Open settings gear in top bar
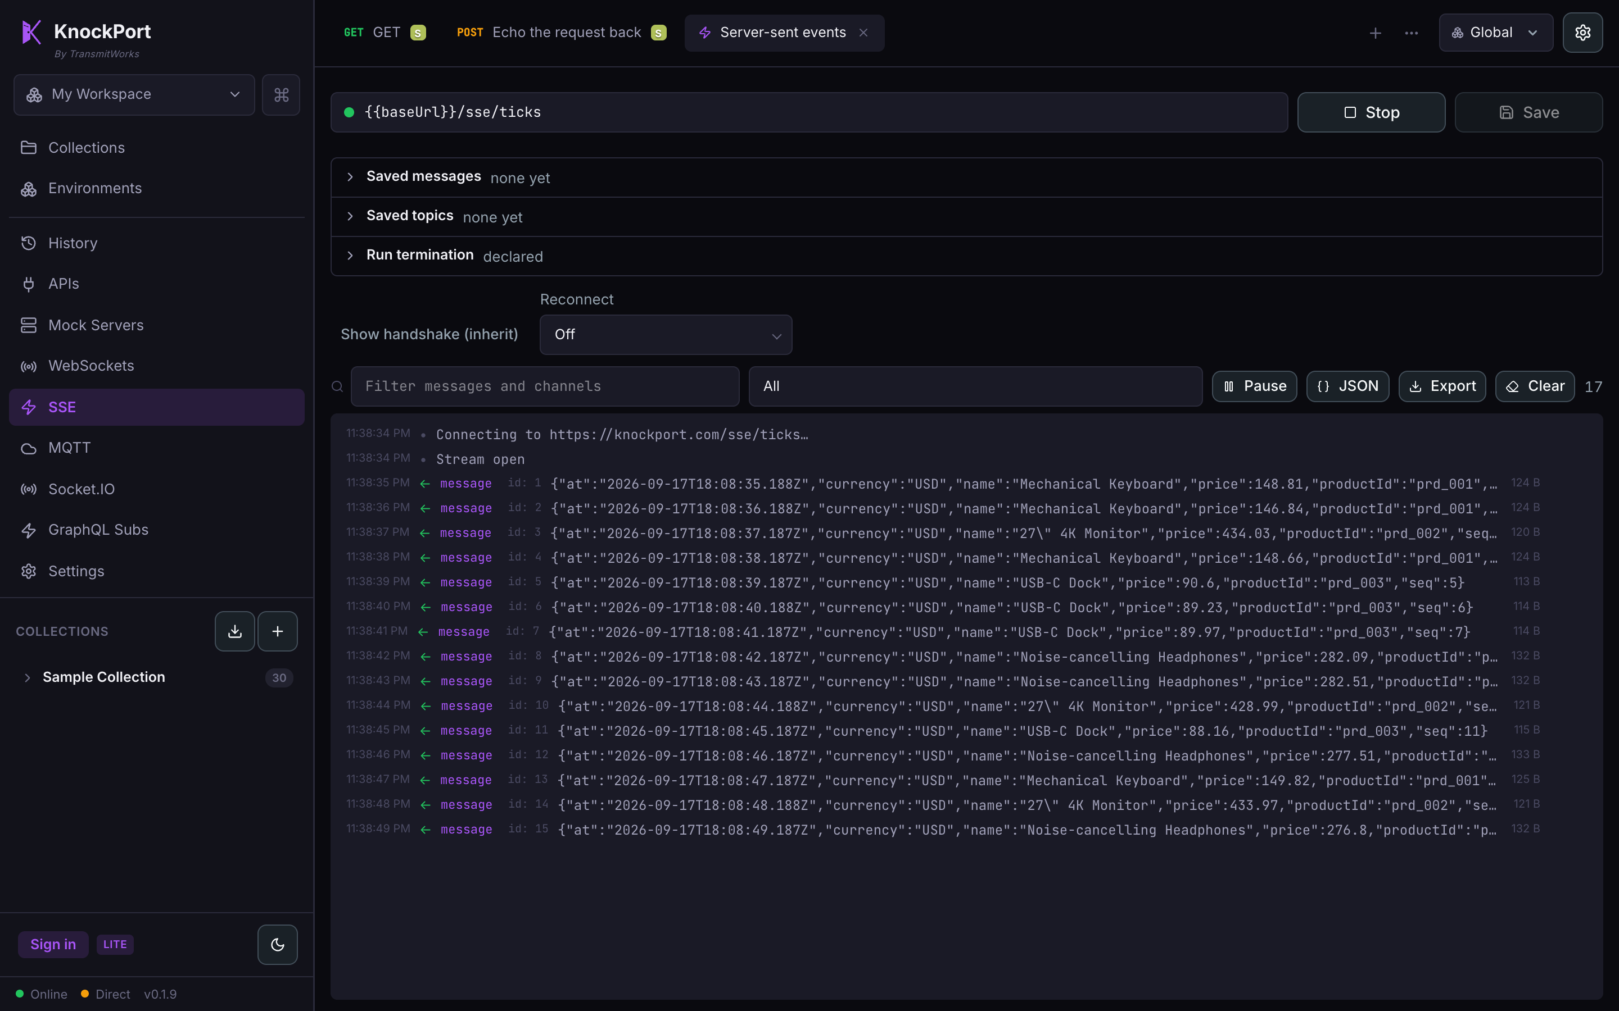 [x=1583, y=33]
